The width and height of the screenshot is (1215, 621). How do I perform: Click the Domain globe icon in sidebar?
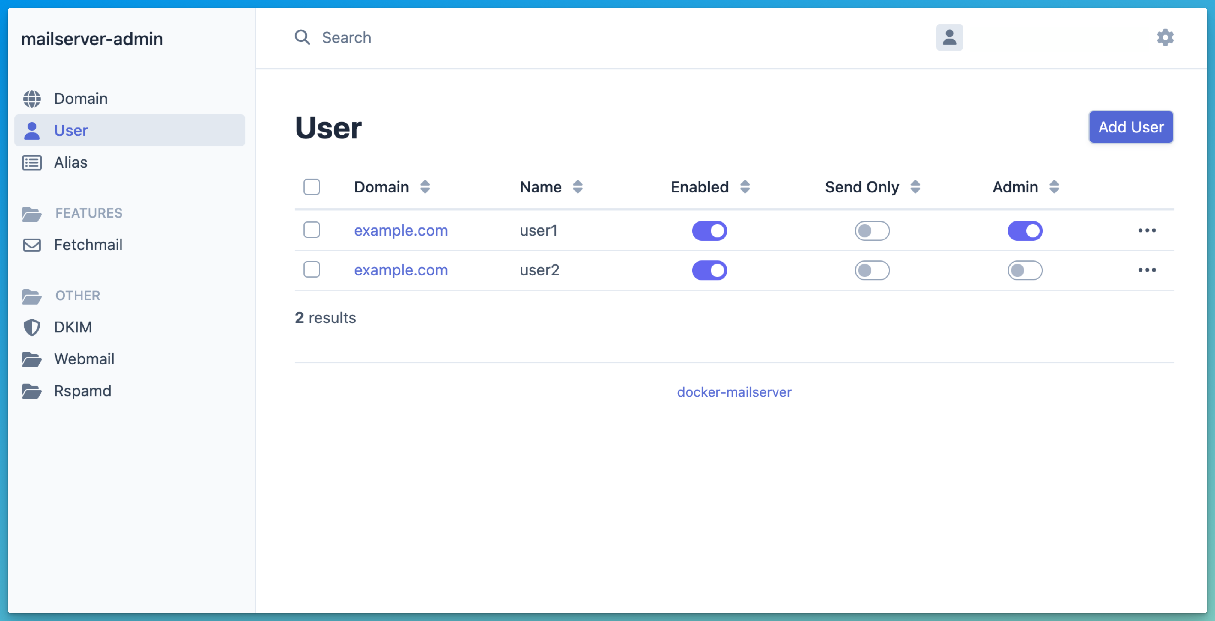pos(31,99)
